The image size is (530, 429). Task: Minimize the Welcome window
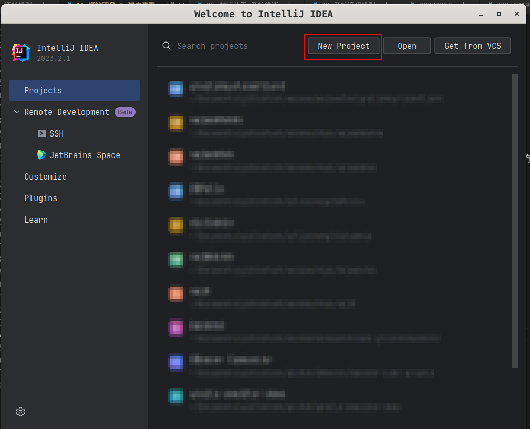coord(481,14)
